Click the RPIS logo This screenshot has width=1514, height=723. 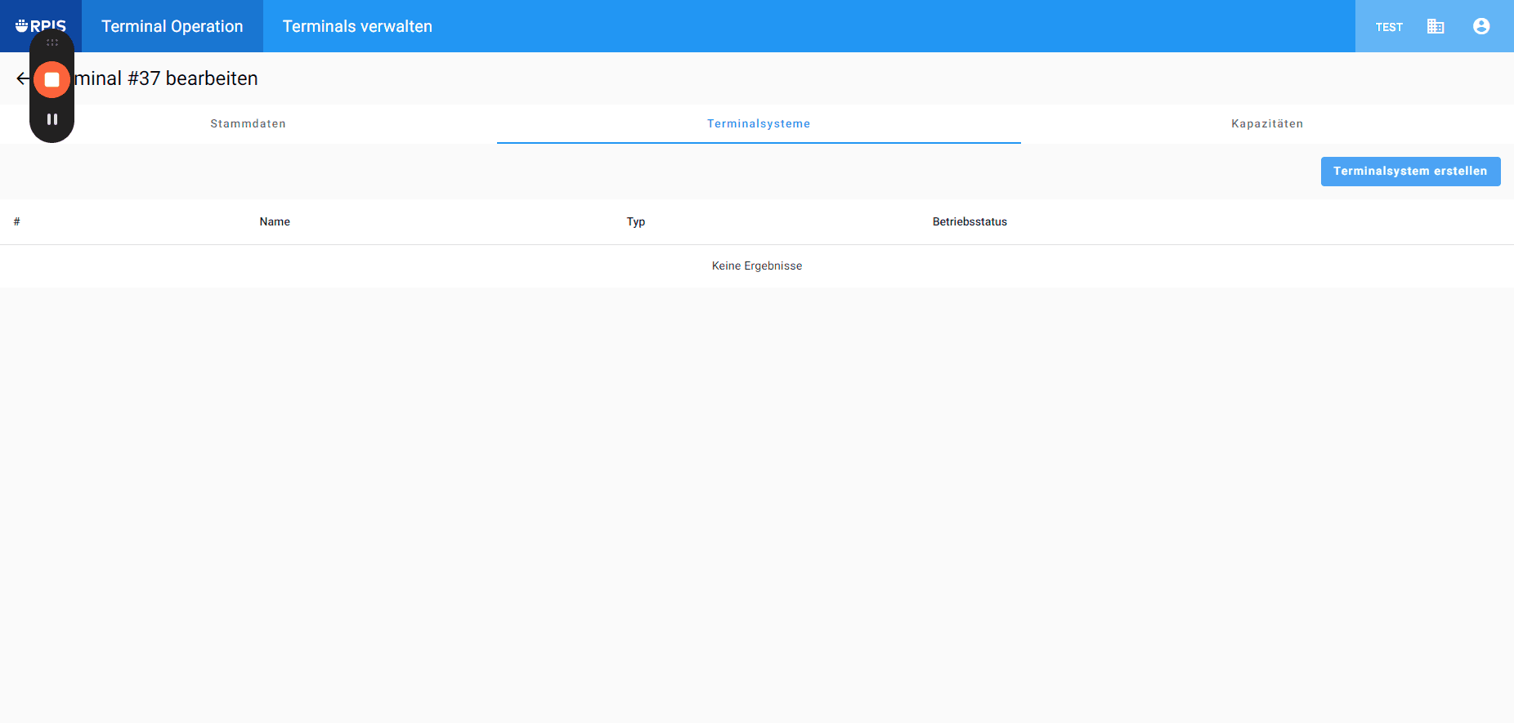(x=41, y=26)
